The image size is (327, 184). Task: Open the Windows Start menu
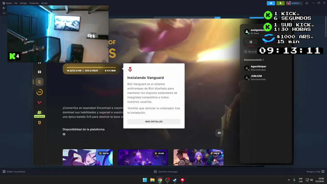pos(145,180)
